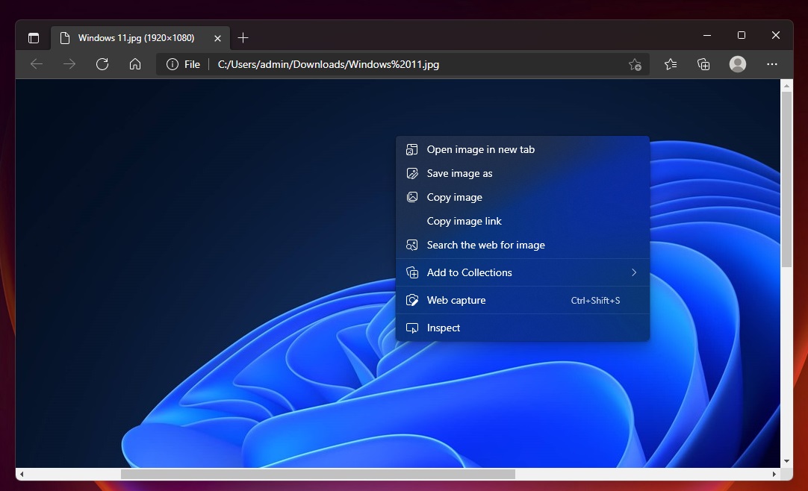Viewport: 808px width, 491px height.
Task: Click the forward navigation arrow
Action: point(69,64)
